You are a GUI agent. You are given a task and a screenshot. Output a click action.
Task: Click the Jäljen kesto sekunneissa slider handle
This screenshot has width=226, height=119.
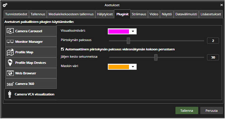(x=156, y=58)
